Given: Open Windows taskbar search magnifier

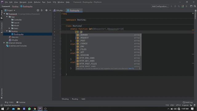Looking at the screenshot, I should (8, 109).
